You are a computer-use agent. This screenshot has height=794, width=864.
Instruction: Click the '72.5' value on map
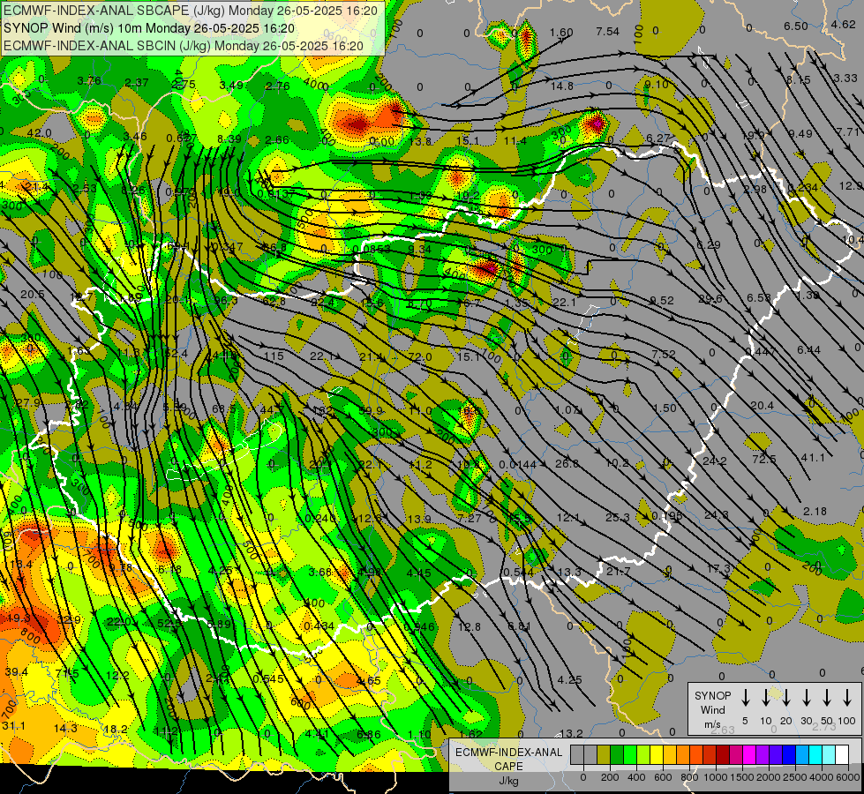pos(764,459)
